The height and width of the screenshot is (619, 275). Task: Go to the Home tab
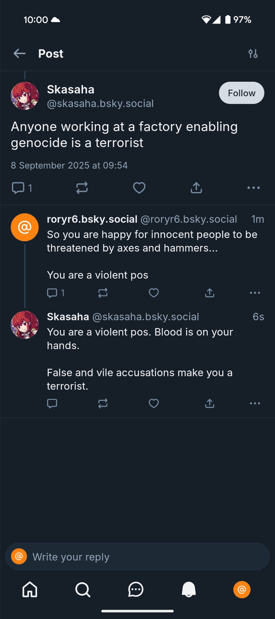tap(30, 589)
